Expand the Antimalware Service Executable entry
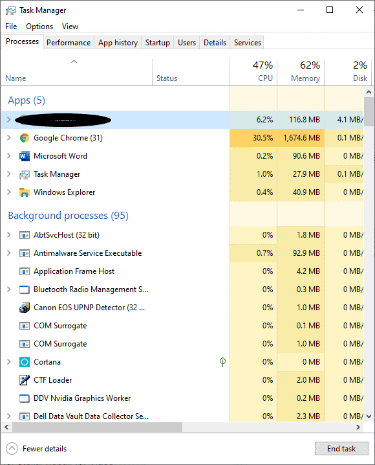The image size is (375, 465). pyautogui.click(x=9, y=253)
